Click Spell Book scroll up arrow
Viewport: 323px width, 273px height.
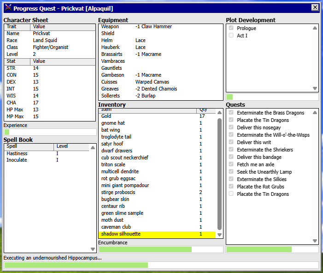click(x=93, y=148)
